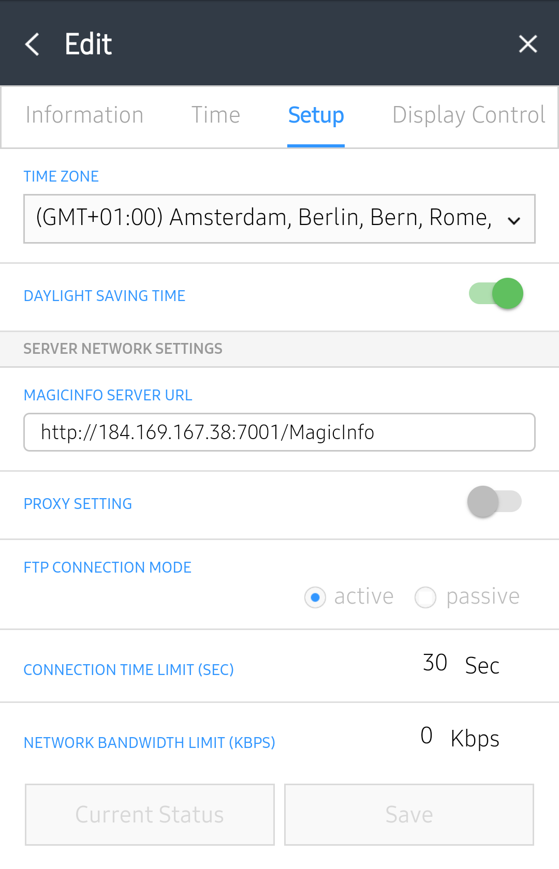
Task: Close the Edit dialog with the X
Action: pos(527,44)
